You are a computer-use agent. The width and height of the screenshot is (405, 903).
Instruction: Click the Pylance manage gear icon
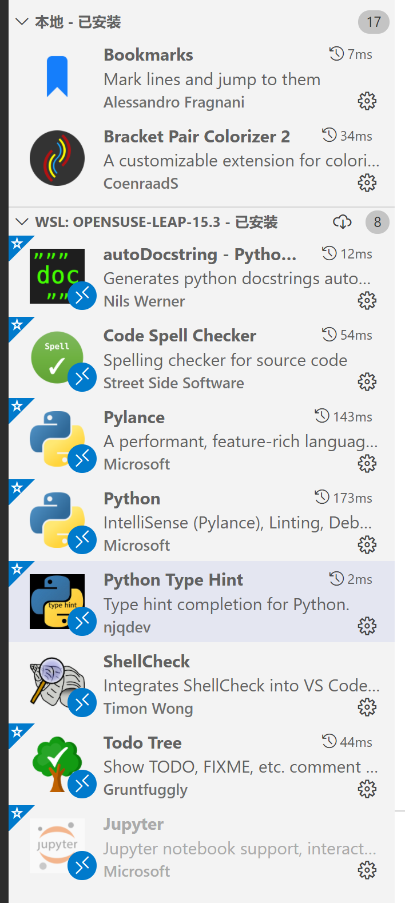pos(367,463)
